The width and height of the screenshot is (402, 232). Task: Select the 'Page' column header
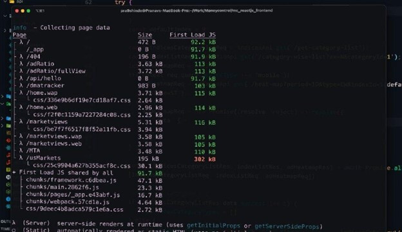(19, 35)
